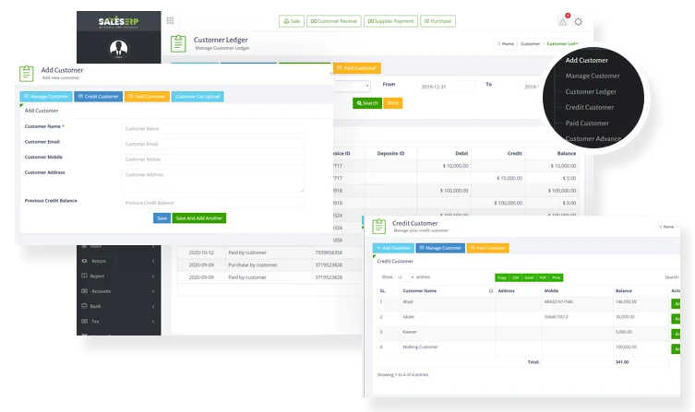Viewport: 695px width, 412px height.
Task: Expand the Accounts sidebar menu
Action: (153, 291)
